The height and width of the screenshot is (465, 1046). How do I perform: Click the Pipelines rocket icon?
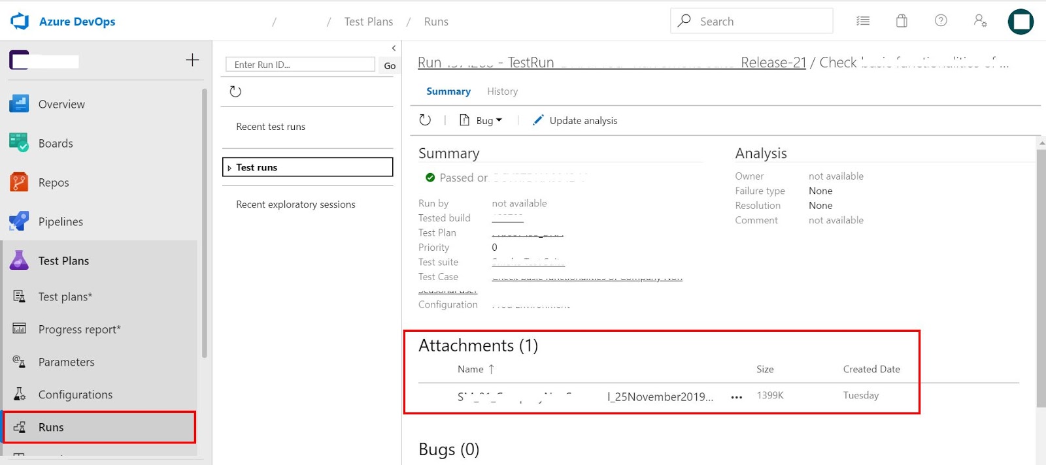[19, 221]
